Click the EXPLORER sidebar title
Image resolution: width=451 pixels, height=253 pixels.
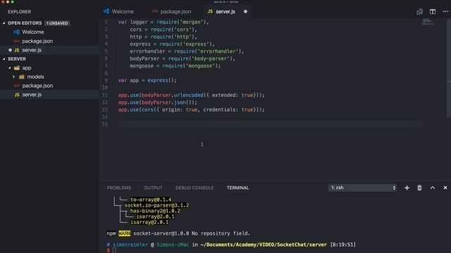(19, 12)
